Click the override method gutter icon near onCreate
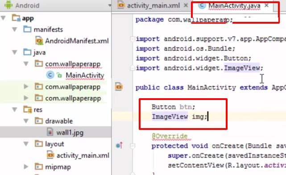Image resolution: width=286 pixels, height=175 pixels. [x=120, y=146]
